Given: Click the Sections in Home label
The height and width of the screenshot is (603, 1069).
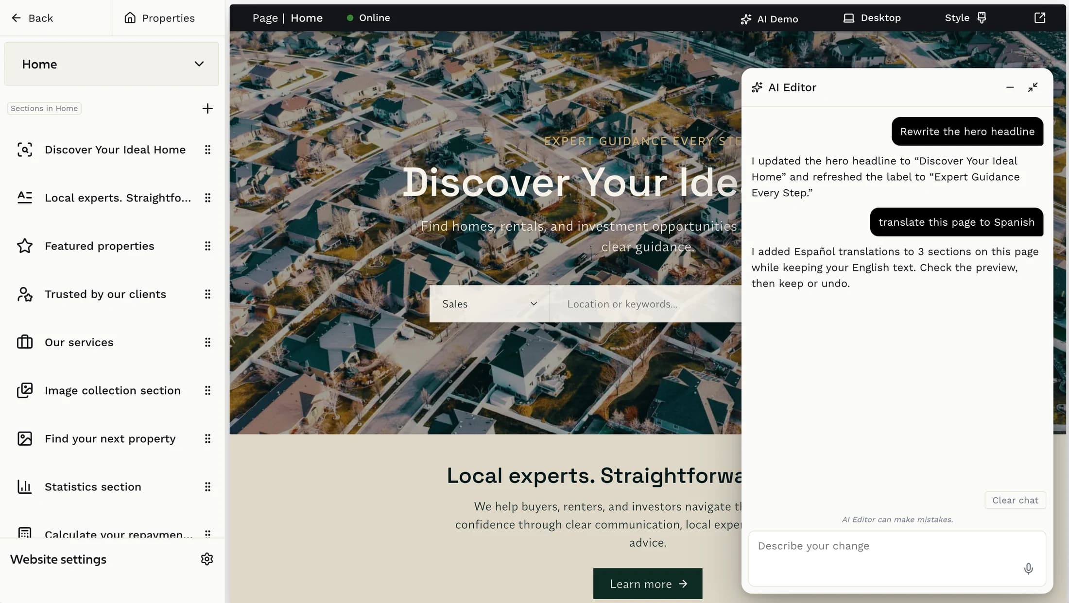Looking at the screenshot, I should click(x=44, y=108).
